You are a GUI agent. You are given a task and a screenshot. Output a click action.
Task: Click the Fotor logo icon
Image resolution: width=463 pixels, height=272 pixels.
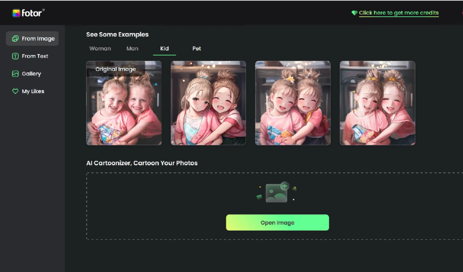[16, 13]
